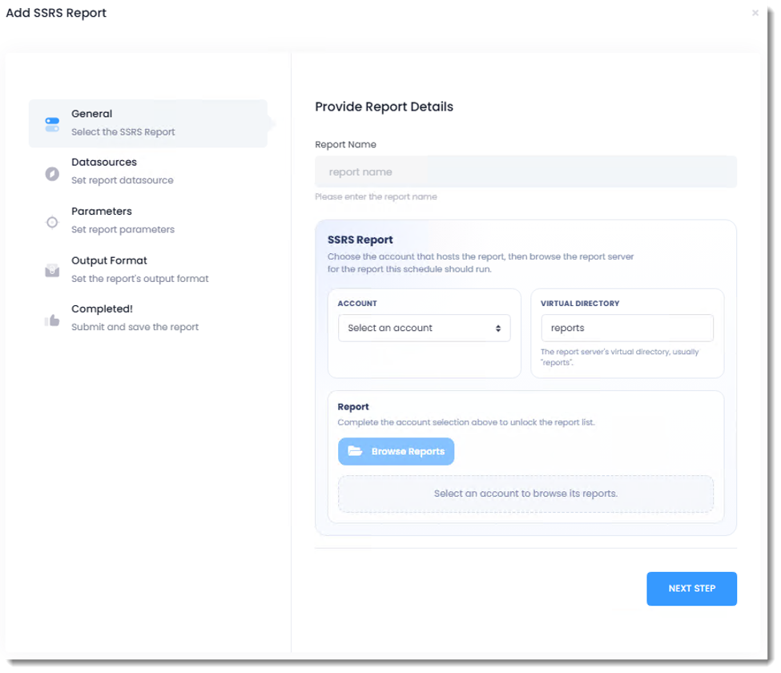Click the 'Report Name' field label

346,144
